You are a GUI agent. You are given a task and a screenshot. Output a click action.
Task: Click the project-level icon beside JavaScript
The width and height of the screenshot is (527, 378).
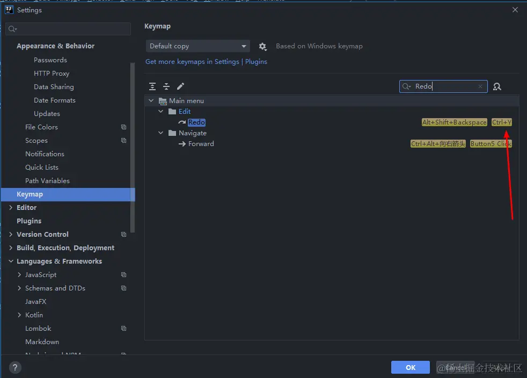tap(123, 275)
